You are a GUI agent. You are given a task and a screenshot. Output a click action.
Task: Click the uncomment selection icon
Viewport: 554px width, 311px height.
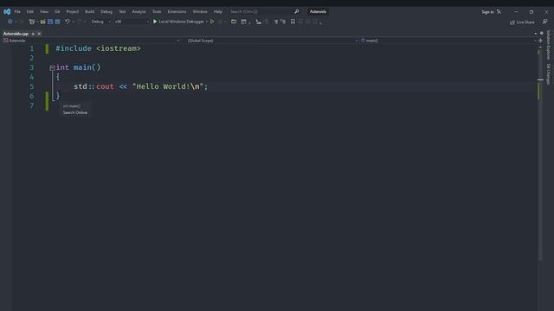point(283,22)
